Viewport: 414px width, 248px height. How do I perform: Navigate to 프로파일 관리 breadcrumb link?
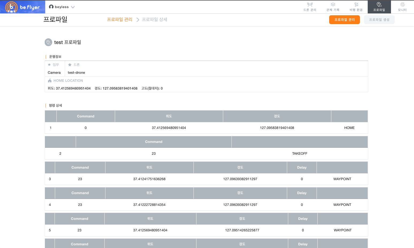tap(120, 20)
